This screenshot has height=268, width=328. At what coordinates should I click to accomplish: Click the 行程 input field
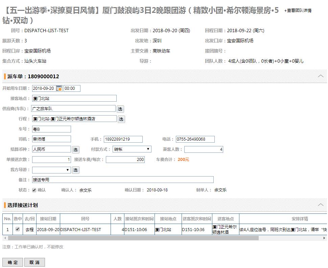click(x=74, y=119)
